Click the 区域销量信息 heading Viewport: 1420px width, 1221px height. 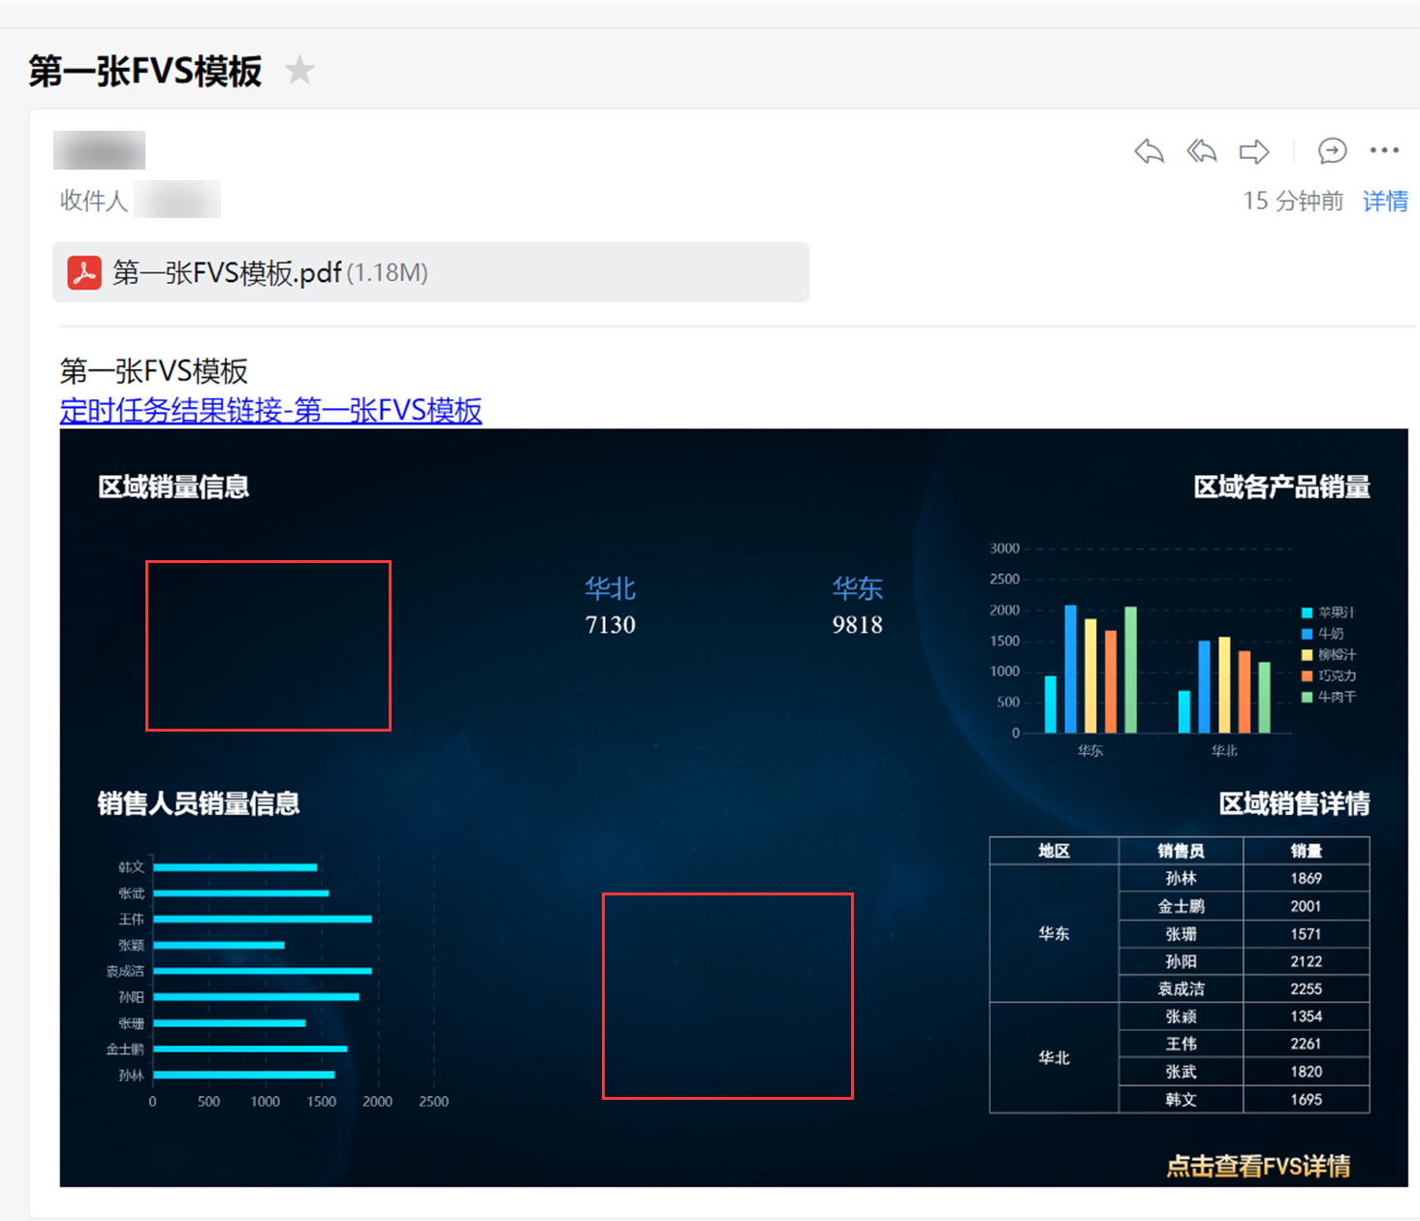174,486
